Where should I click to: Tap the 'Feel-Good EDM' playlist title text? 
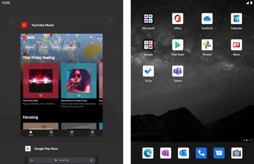30,101
